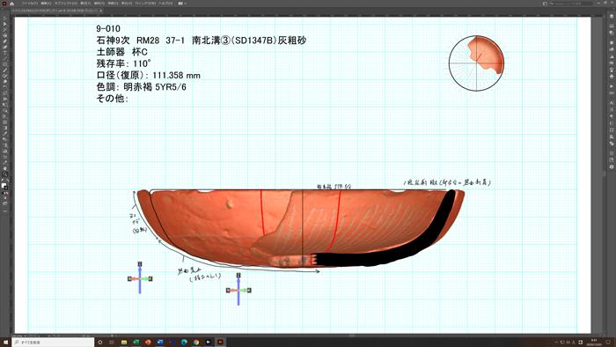Expand the arrange documents dropdown
The height and width of the screenshot is (347, 616).
[x=181, y=4]
